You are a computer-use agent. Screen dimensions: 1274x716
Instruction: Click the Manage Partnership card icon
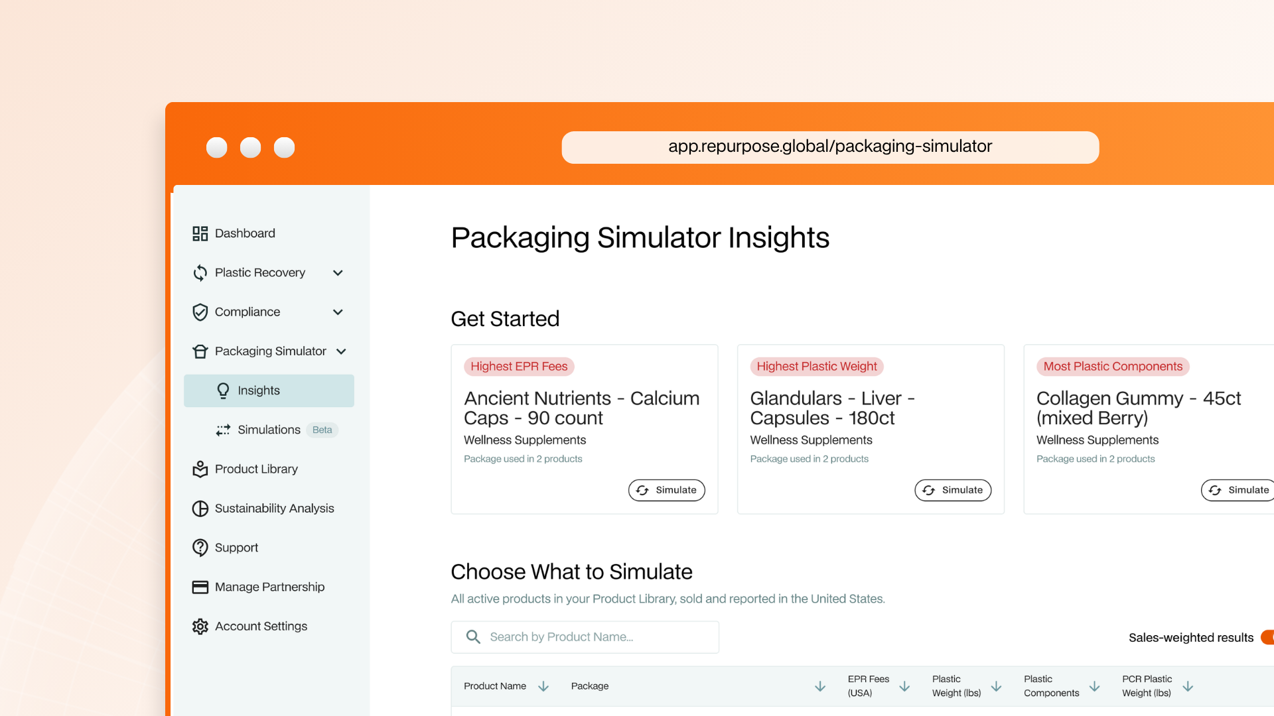point(200,587)
